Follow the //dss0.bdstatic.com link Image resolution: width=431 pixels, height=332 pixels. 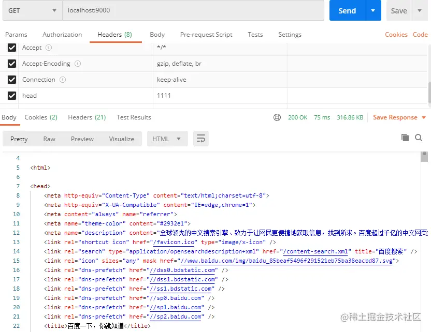[182, 270]
